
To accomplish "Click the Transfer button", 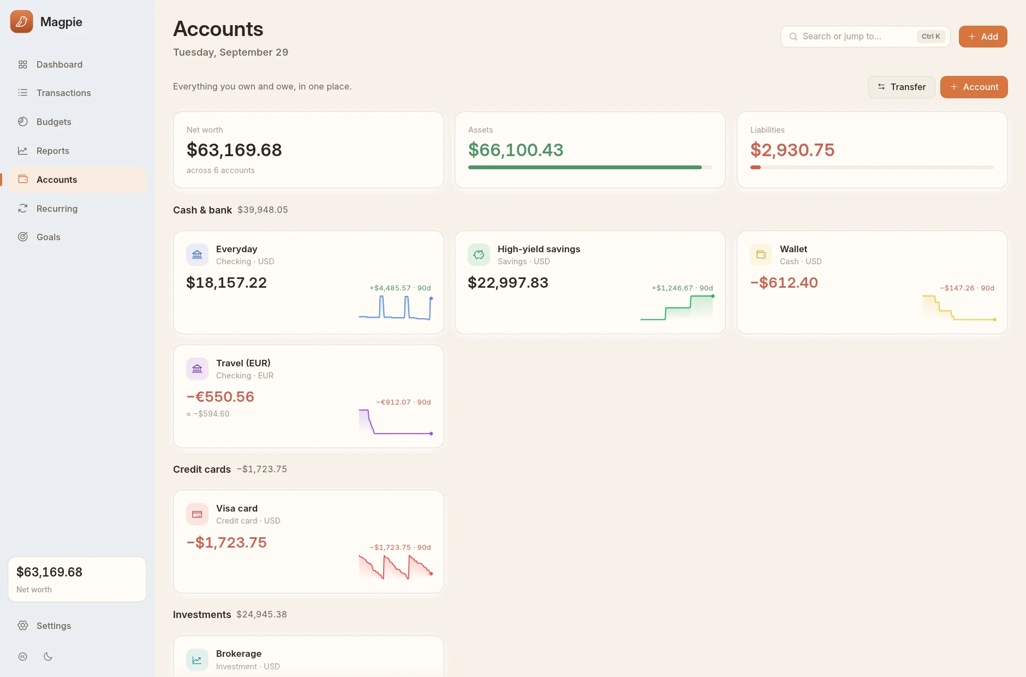I will [901, 87].
